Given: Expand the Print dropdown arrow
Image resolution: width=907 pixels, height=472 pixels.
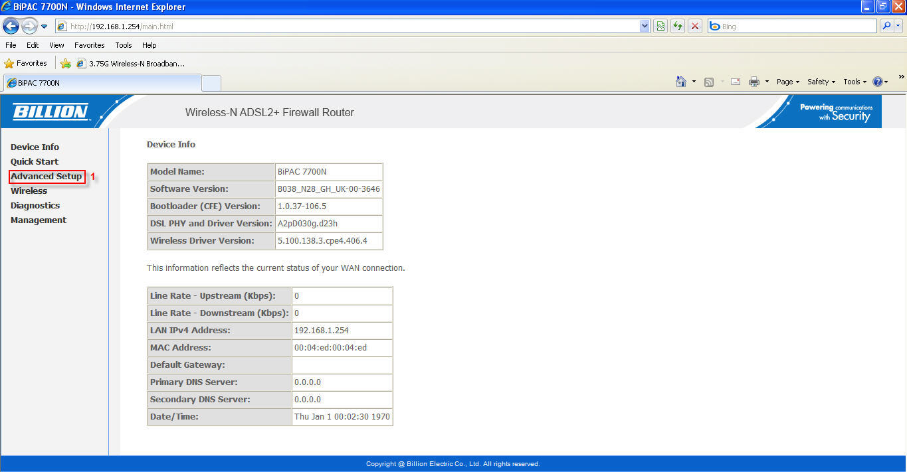Looking at the screenshot, I should pos(767,82).
